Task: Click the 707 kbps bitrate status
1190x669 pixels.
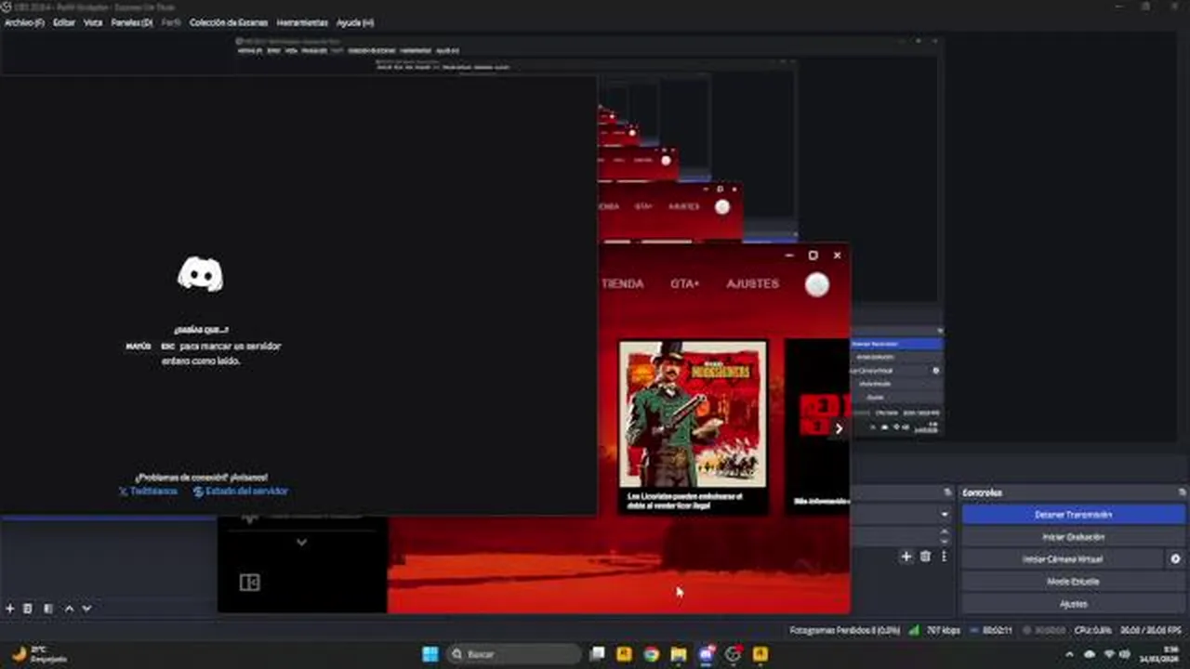Action: point(943,630)
